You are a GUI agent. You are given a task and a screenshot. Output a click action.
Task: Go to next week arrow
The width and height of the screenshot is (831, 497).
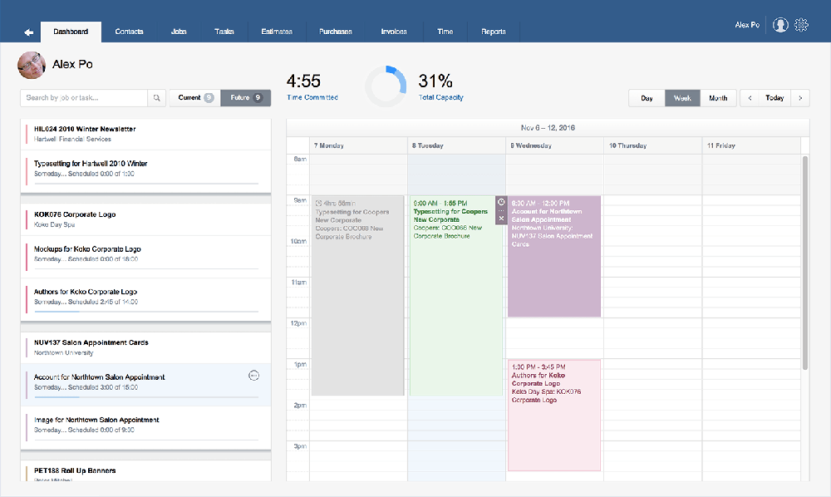pyautogui.click(x=800, y=98)
